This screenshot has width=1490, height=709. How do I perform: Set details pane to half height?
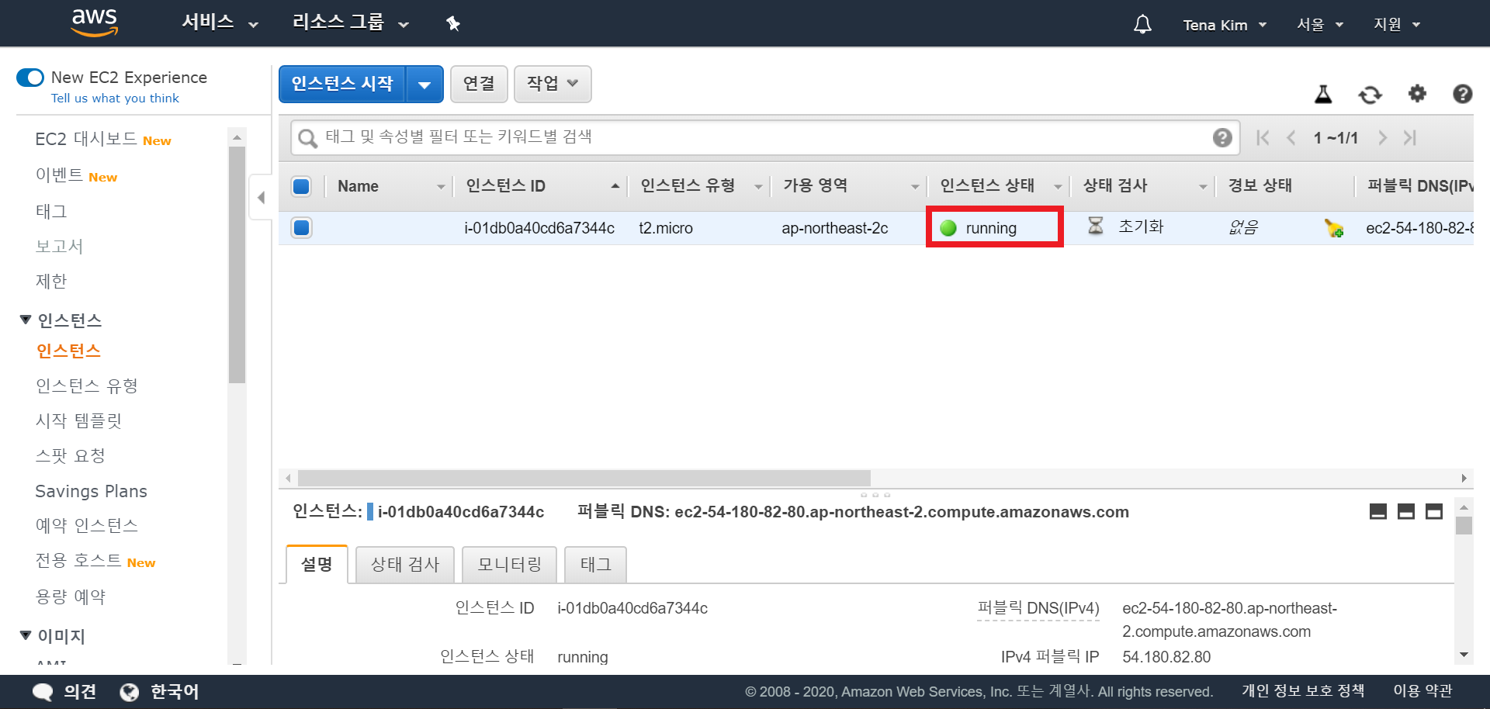[1406, 511]
